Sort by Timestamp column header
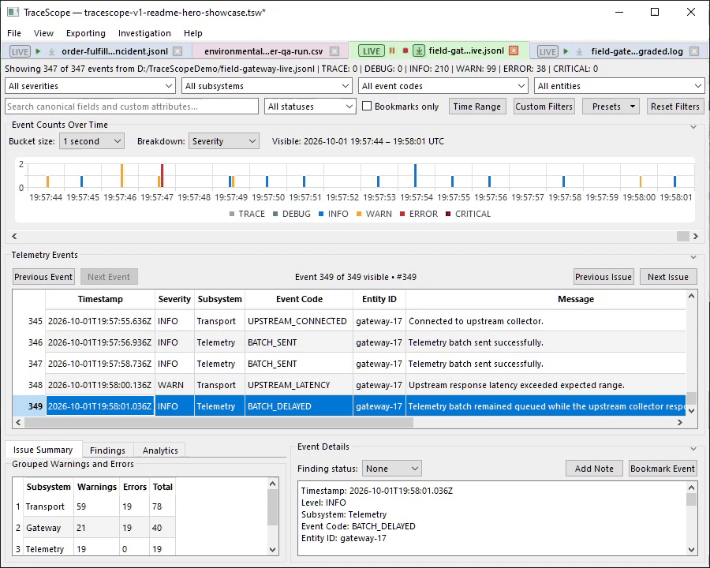This screenshot has width=710, height=568. point(100,299)
